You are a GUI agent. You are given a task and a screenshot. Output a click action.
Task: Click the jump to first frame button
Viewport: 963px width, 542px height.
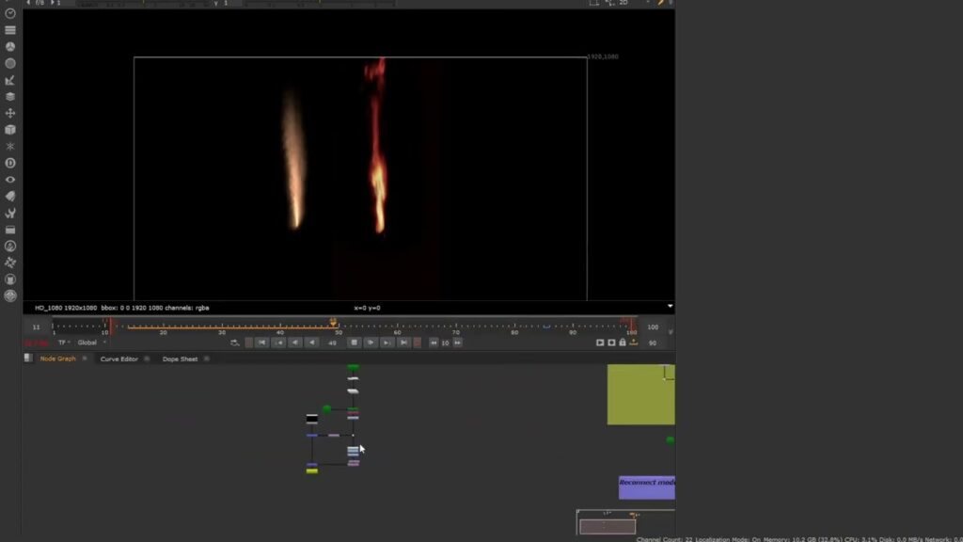point(260,343)
